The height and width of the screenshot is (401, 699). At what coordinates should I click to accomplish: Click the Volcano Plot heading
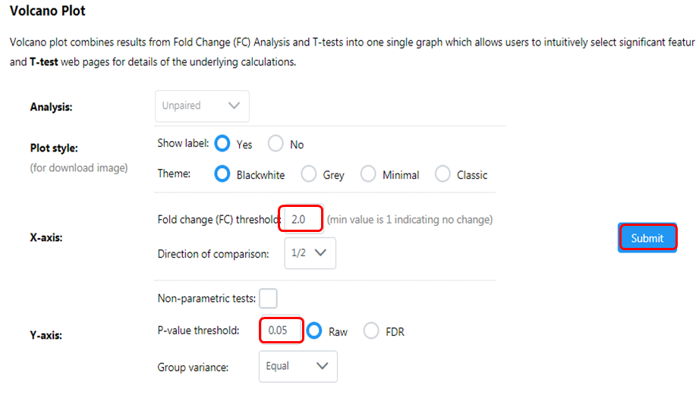(48, 11)
